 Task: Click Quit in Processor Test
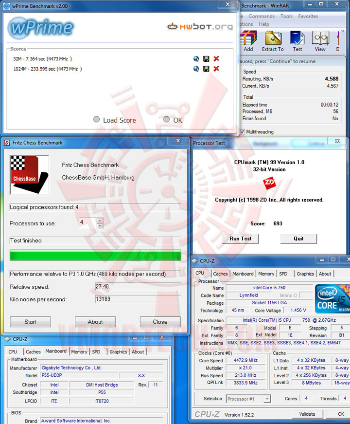coord(298,239)
